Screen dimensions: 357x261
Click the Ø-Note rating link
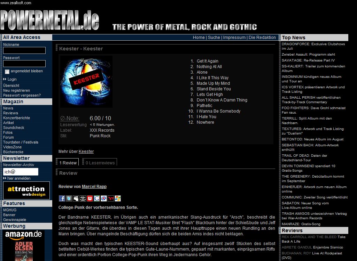pos(70,119)
